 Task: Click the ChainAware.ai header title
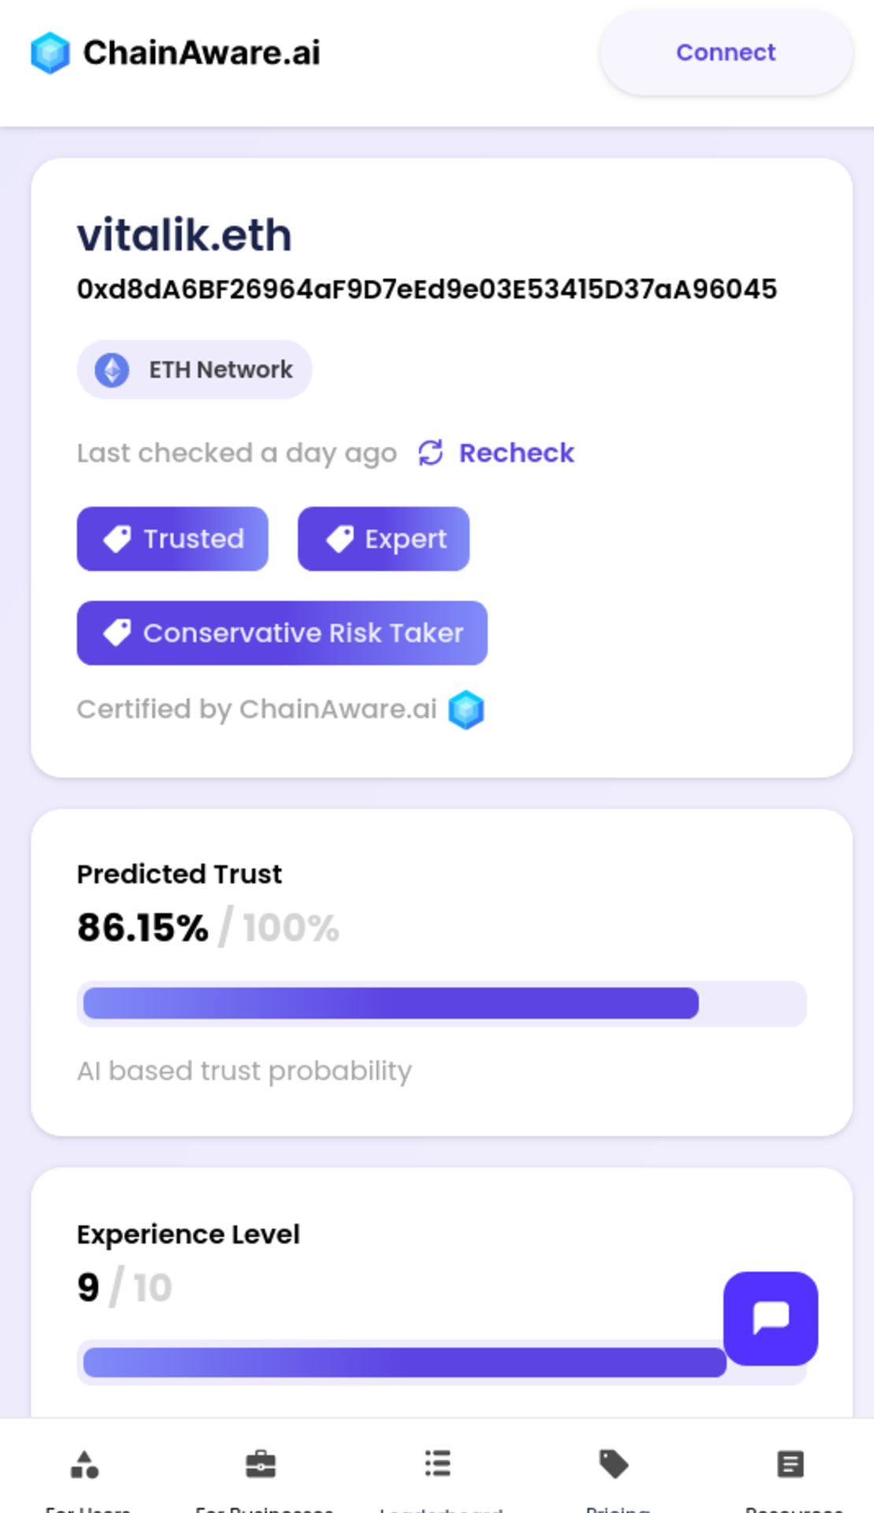pos(202,53)
